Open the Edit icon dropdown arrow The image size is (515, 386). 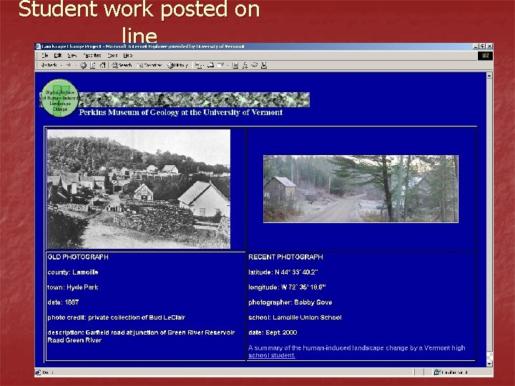point(227,66)
